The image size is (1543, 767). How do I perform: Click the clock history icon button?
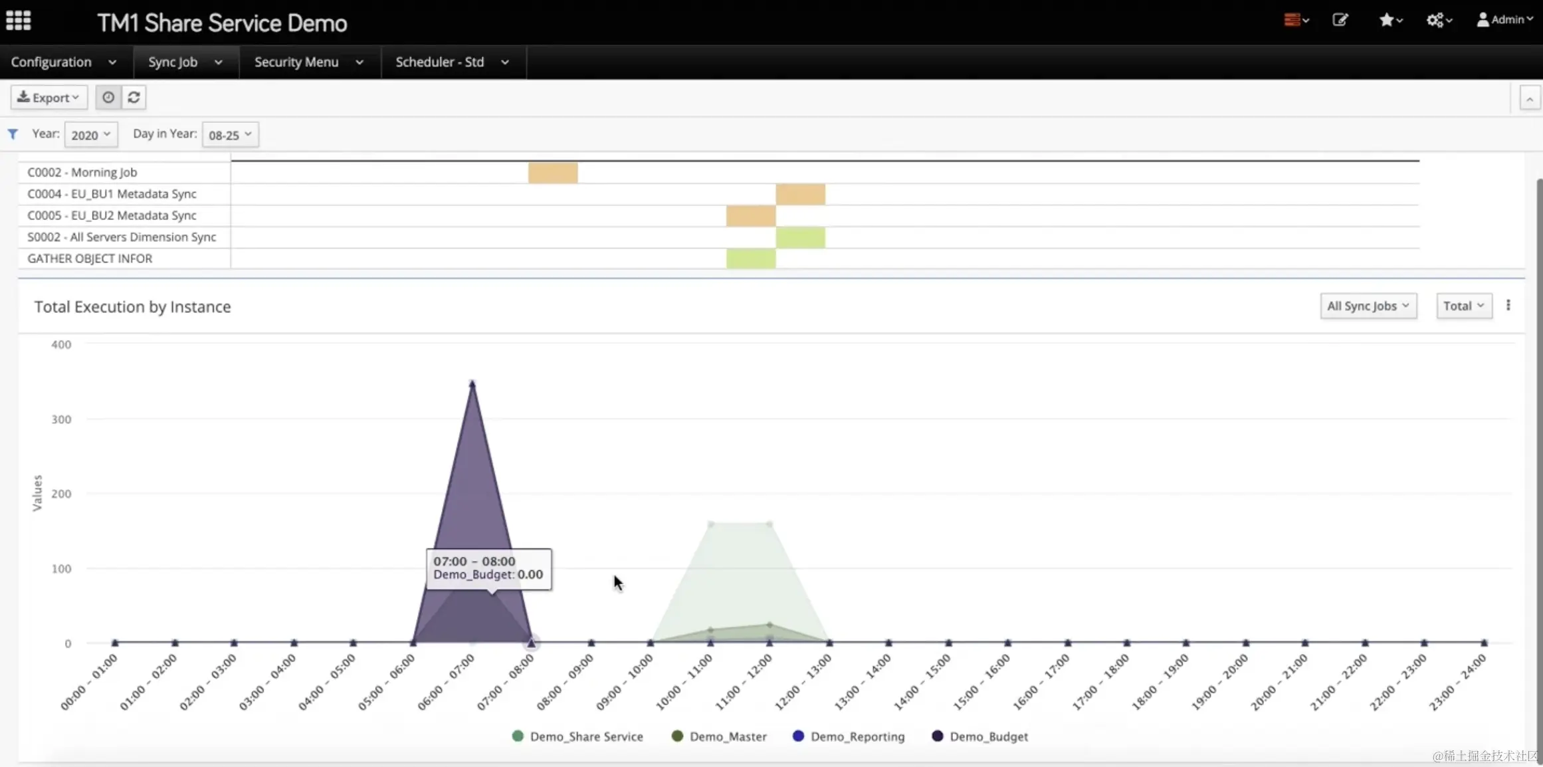point(108,98)
